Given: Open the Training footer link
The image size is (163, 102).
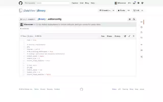Looking at the screenshot, I should (125, 89).
